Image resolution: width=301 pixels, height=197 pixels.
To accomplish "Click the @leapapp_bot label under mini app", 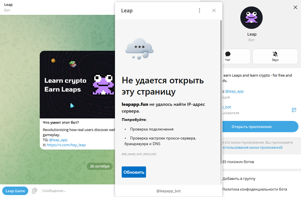I will tap(168, 191).
